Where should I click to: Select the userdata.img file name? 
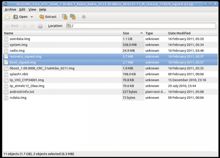(x=20, y=39)
